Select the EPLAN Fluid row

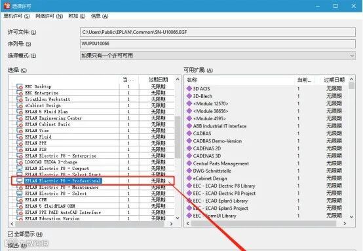[92, 137]
